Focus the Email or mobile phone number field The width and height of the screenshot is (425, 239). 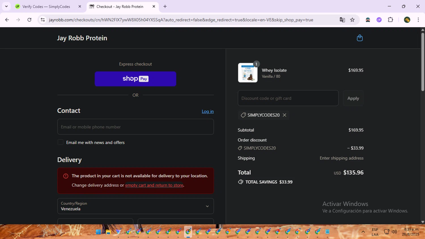[135, 127]
